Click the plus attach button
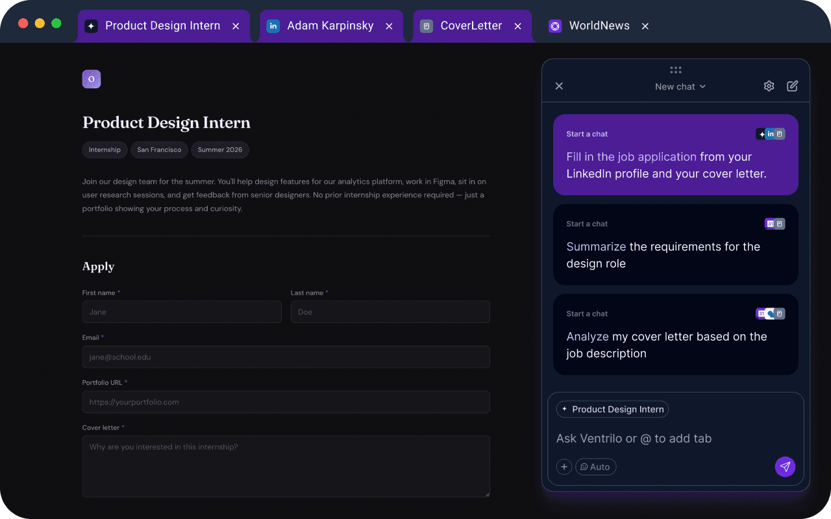The image size is (831, 519). coord(564,467)
